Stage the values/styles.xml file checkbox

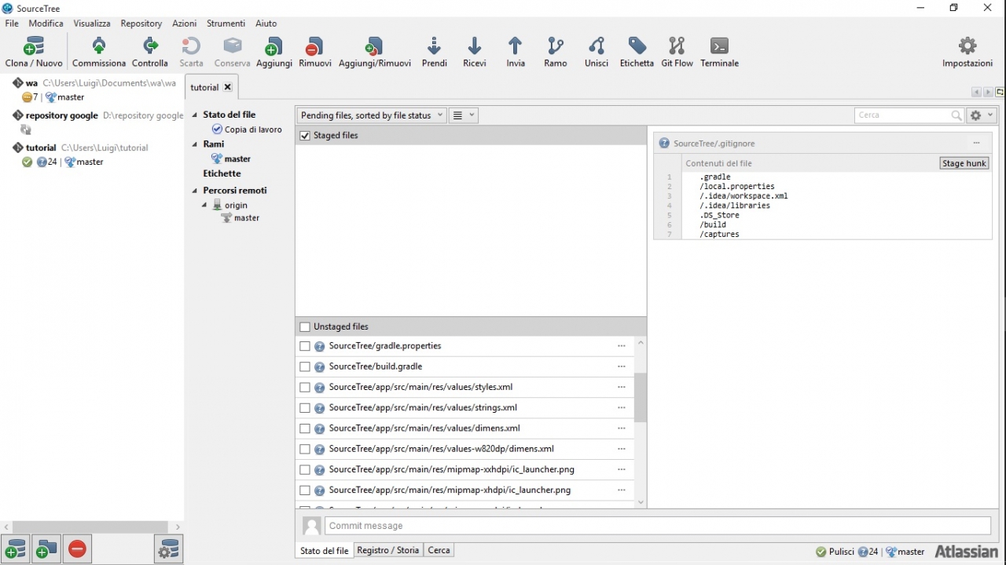(305, 387)
